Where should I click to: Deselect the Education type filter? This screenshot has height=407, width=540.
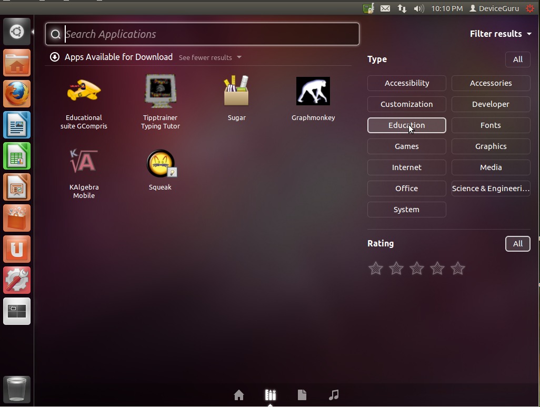pos(407,125)
